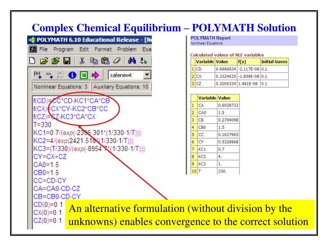Click the f(CZ) equation line
Image resolution: width=328 pixels, height=246 pixels.
pos(64,117)
